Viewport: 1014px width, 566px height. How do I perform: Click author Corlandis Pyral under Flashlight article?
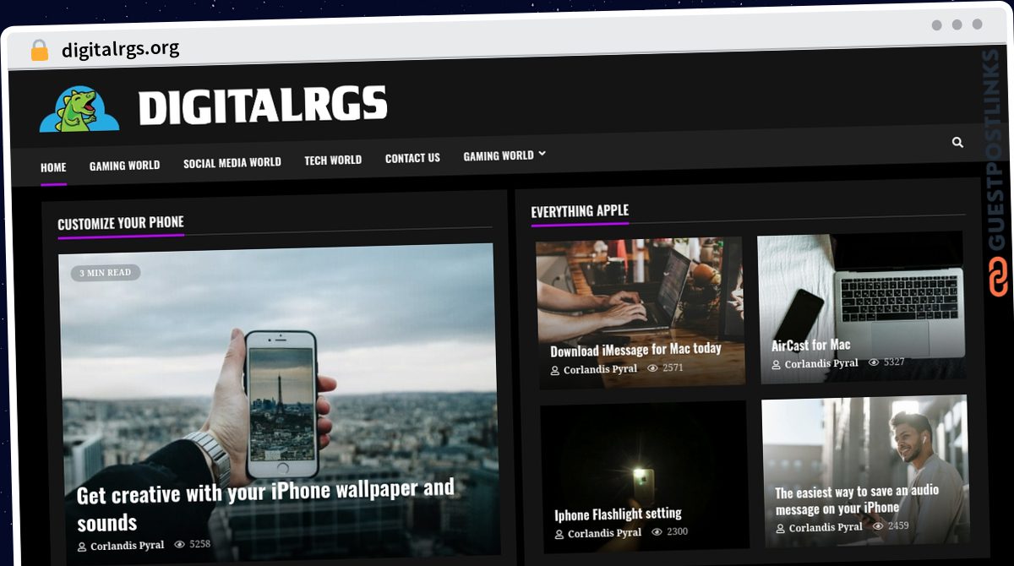click(x=604, y=534)
